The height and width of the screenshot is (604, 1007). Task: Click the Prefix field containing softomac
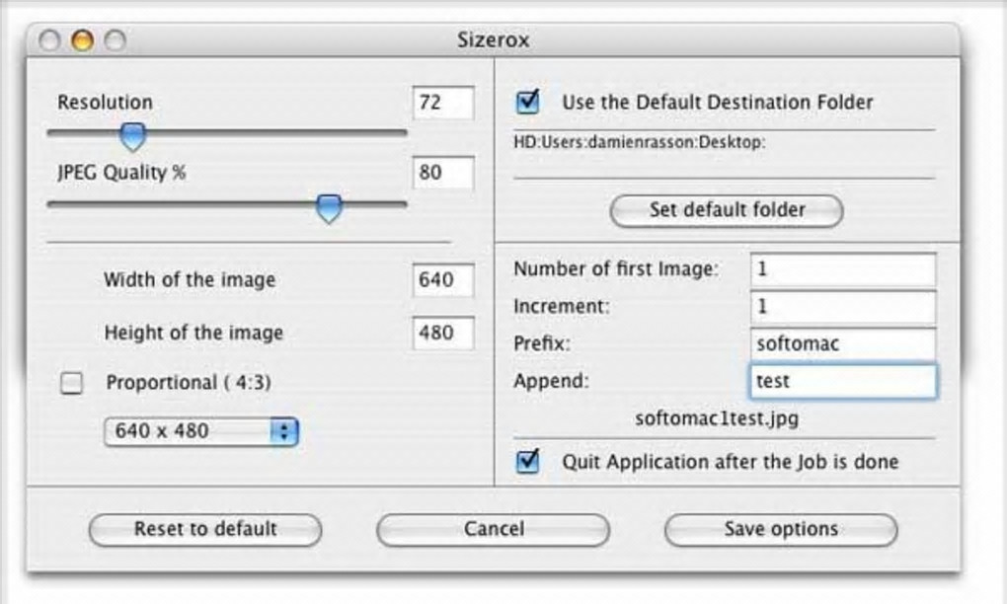pyautogui.click(x=842, y=344)
